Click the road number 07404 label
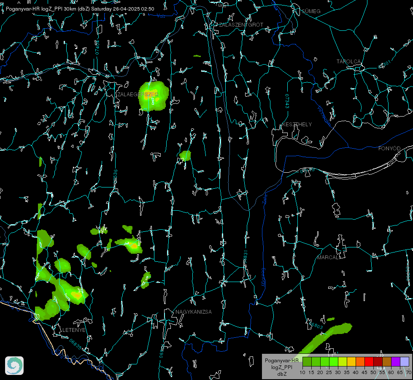413x380 pixels. [x=97, y=48]
